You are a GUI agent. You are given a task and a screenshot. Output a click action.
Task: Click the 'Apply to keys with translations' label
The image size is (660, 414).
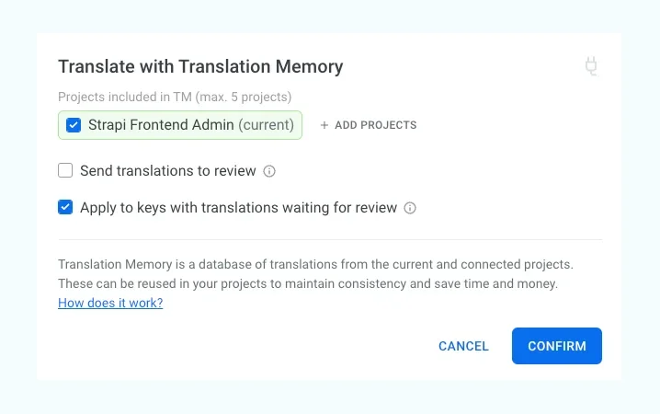238,208
